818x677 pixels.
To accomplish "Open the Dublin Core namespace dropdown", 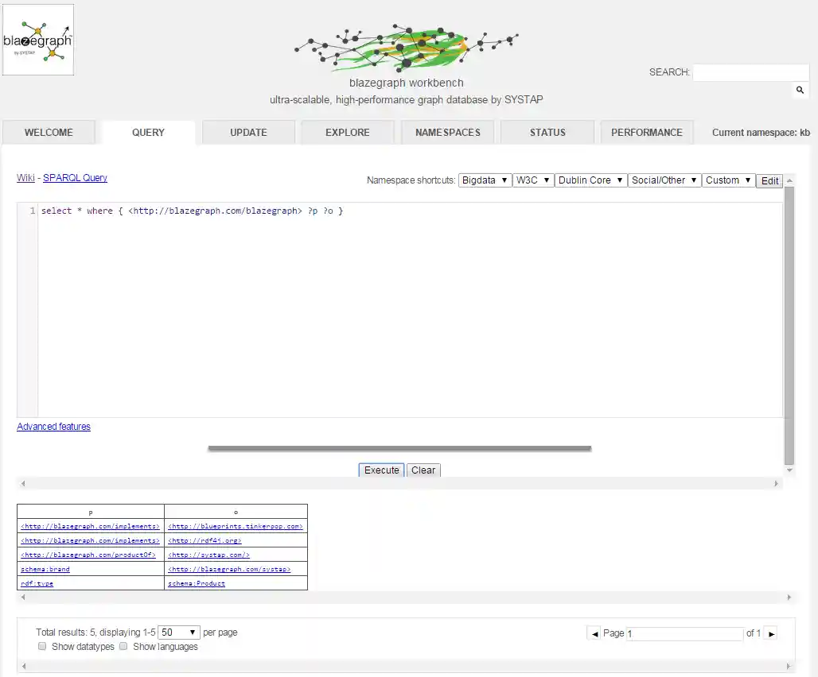I will click(590, 180).
